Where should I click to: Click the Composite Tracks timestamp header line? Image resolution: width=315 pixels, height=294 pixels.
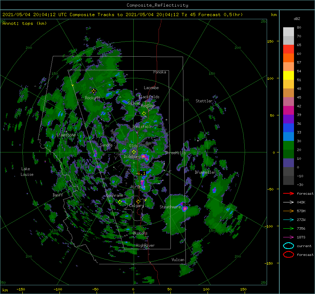coord(122,15)
